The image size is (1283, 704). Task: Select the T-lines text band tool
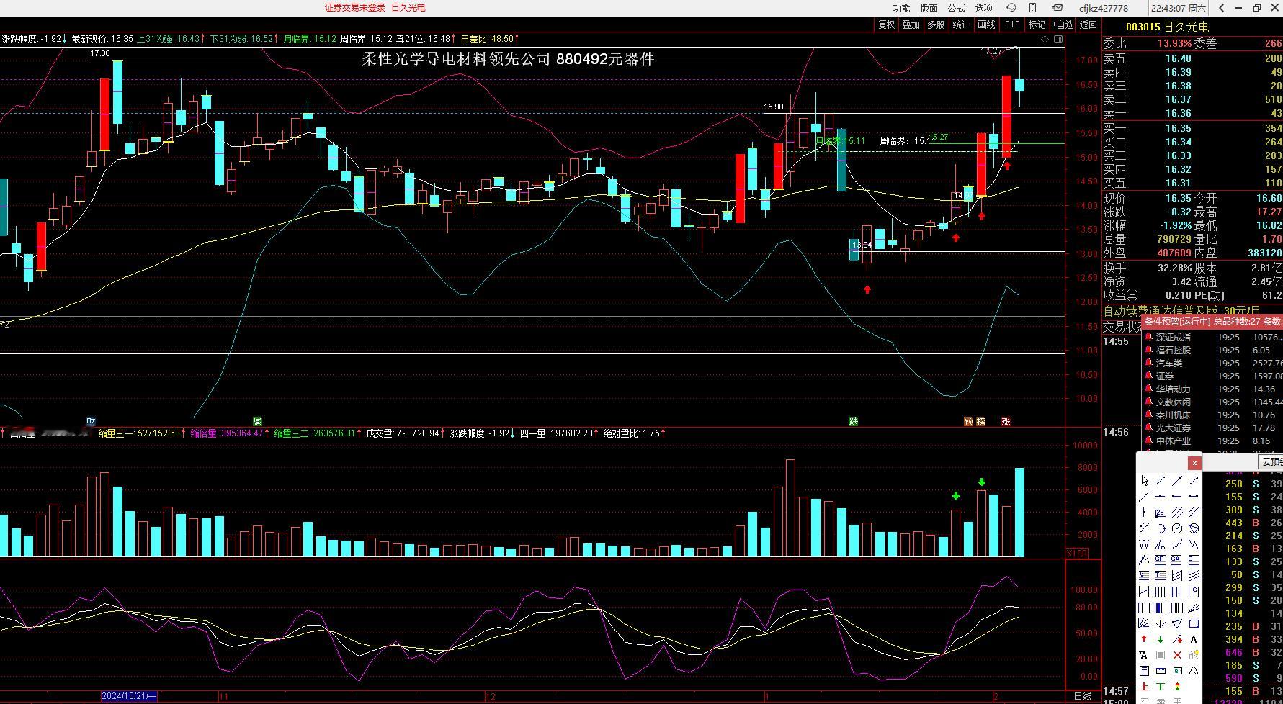[x=1160, y=576]
